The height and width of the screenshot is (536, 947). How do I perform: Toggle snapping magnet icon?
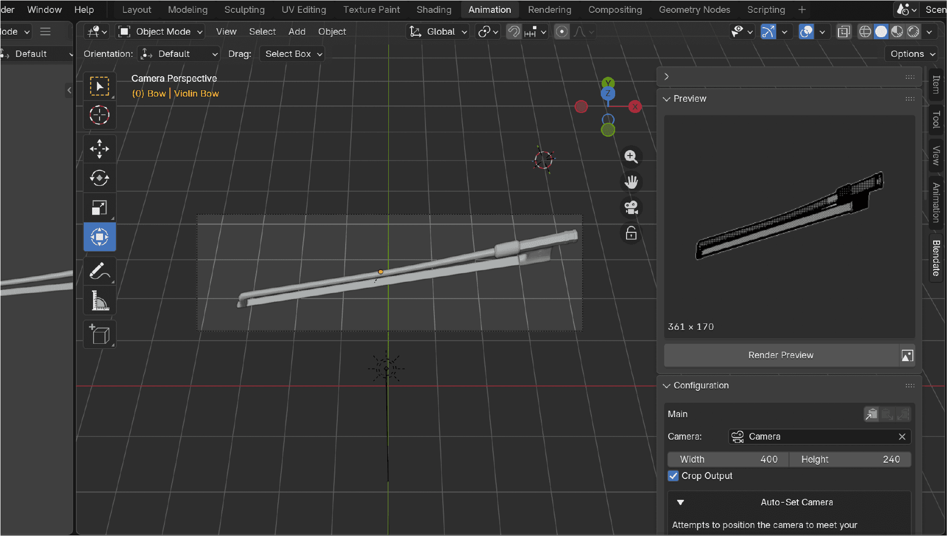click(514, 32)
